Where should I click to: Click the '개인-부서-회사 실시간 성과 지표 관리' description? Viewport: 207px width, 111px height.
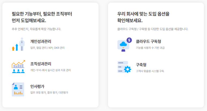pyautogui.click(x=51, y=70)
